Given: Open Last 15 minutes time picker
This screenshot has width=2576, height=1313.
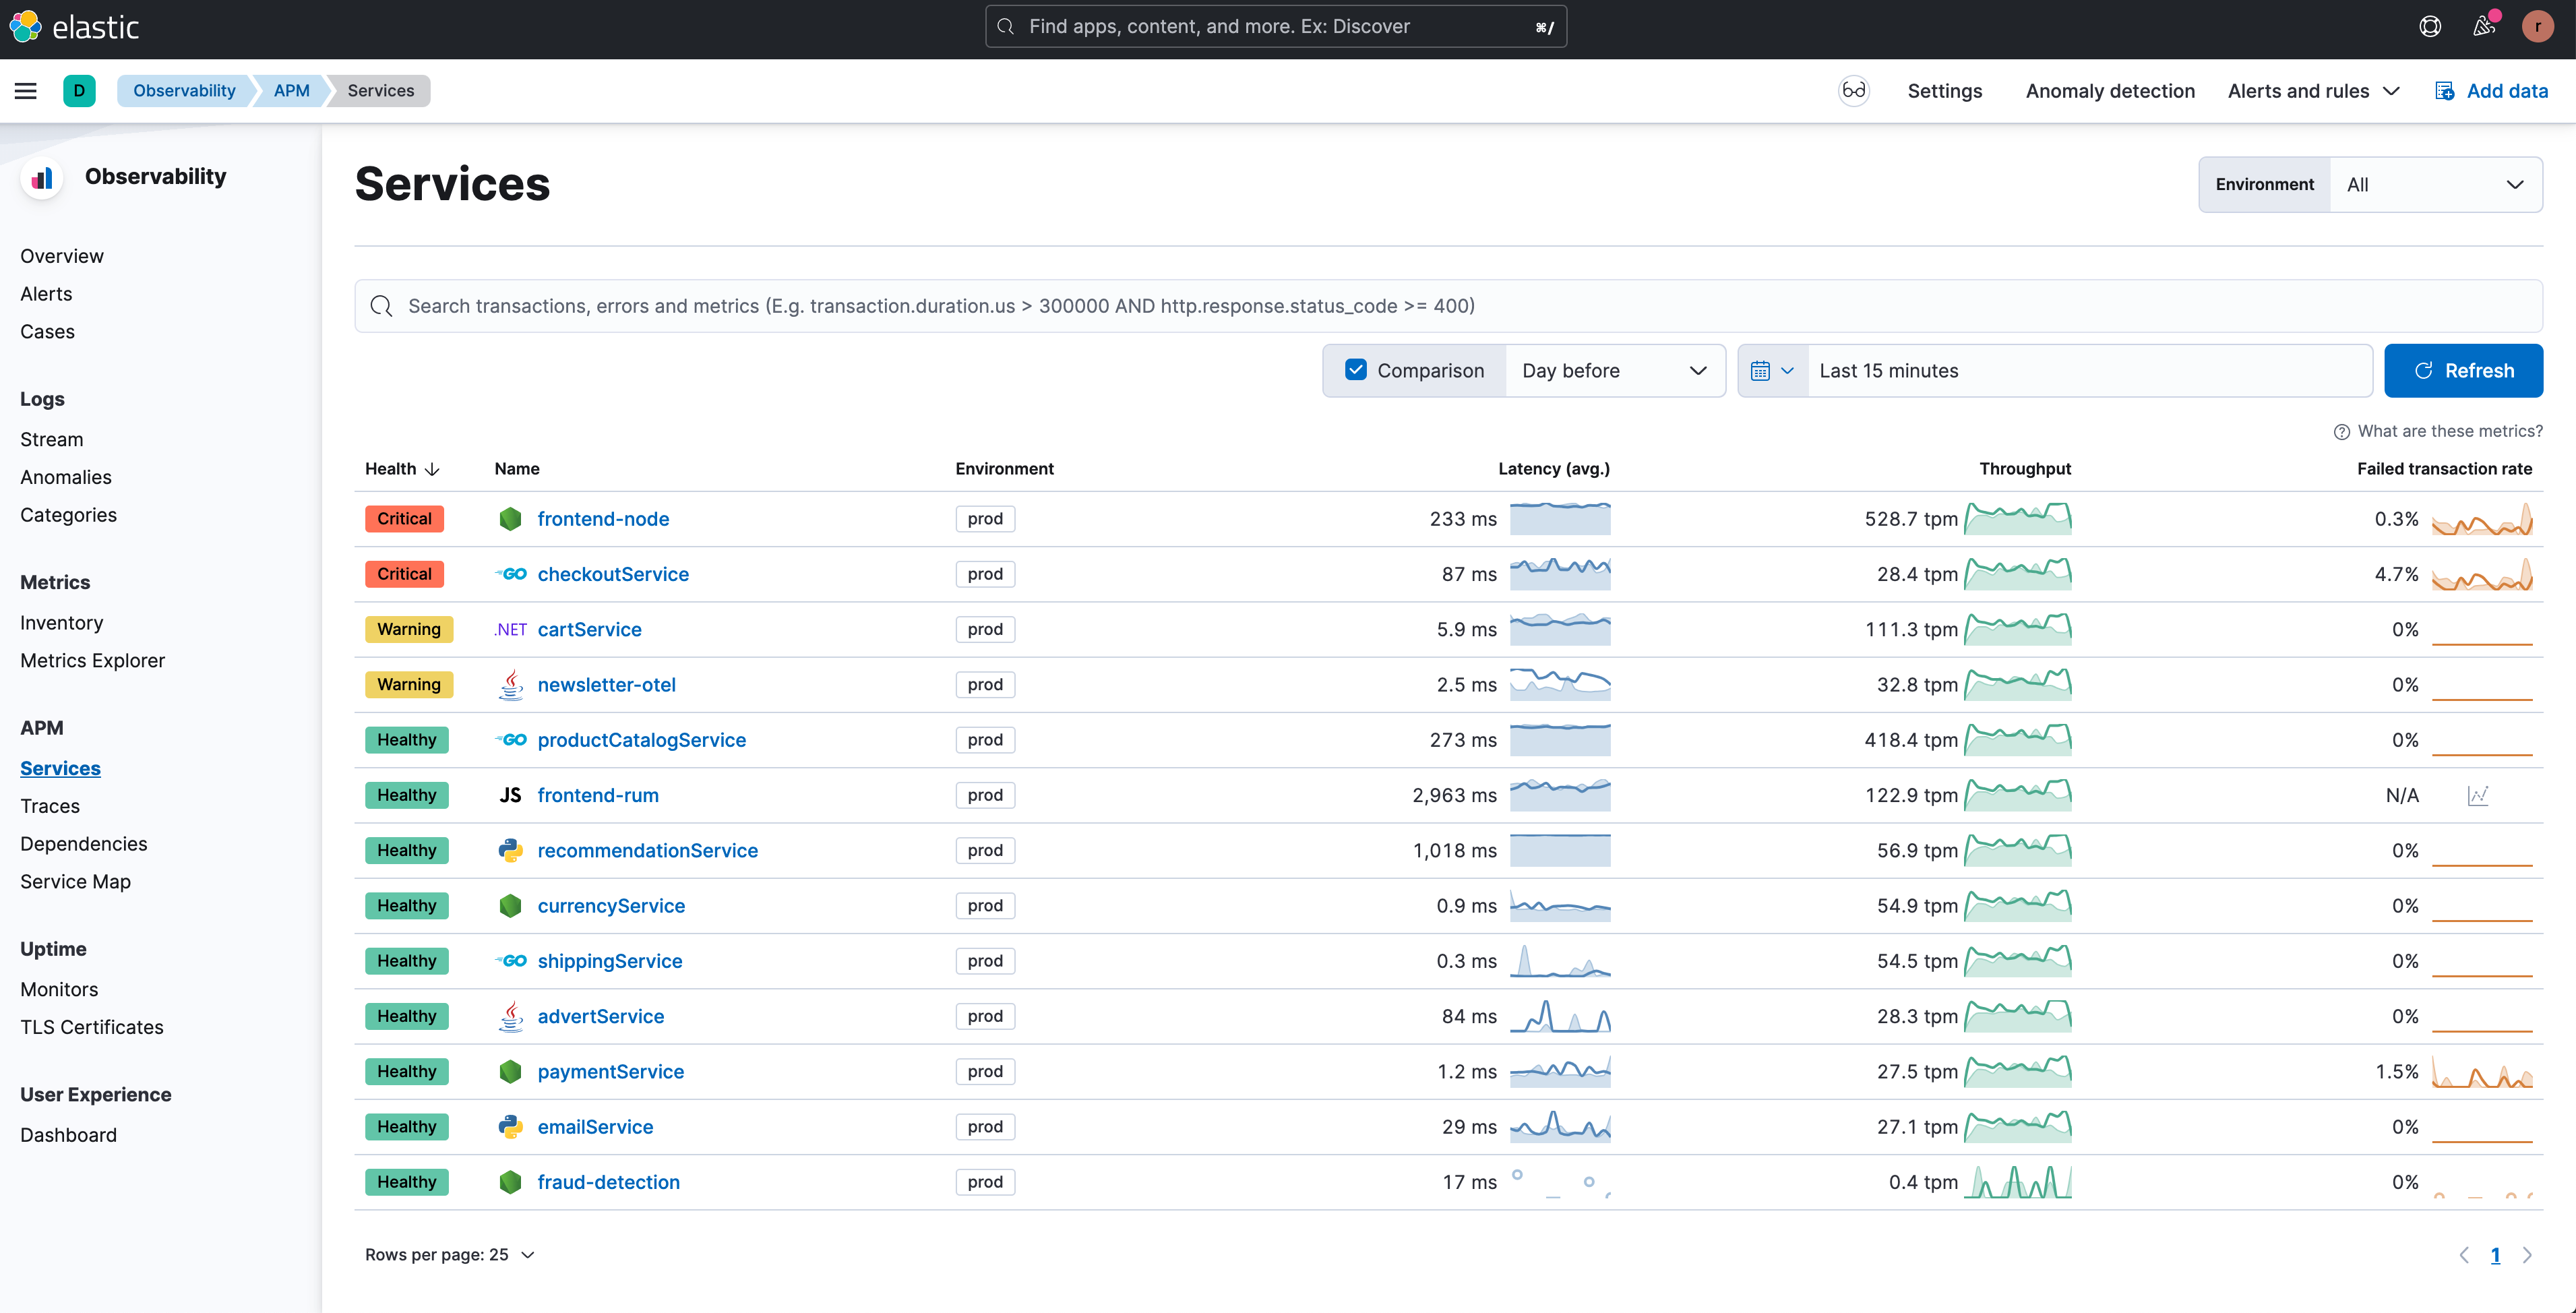Looking at the screenshot, I should (x=2089, y=371).
